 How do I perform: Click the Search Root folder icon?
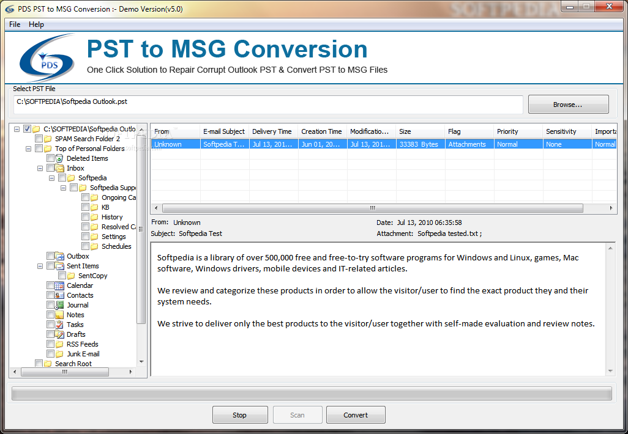pos(48,364)
